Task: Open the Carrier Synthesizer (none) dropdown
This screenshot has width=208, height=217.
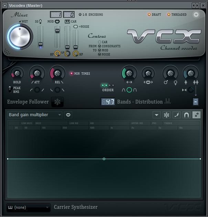Action: (29, 207)
